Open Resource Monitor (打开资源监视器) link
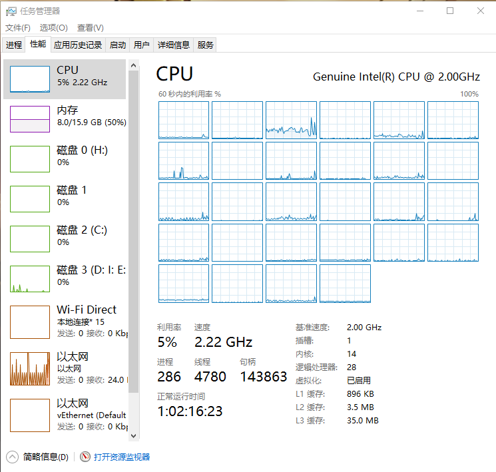This screenshot has height=472, width=496. pyautogui.click(x=122, y=457)
